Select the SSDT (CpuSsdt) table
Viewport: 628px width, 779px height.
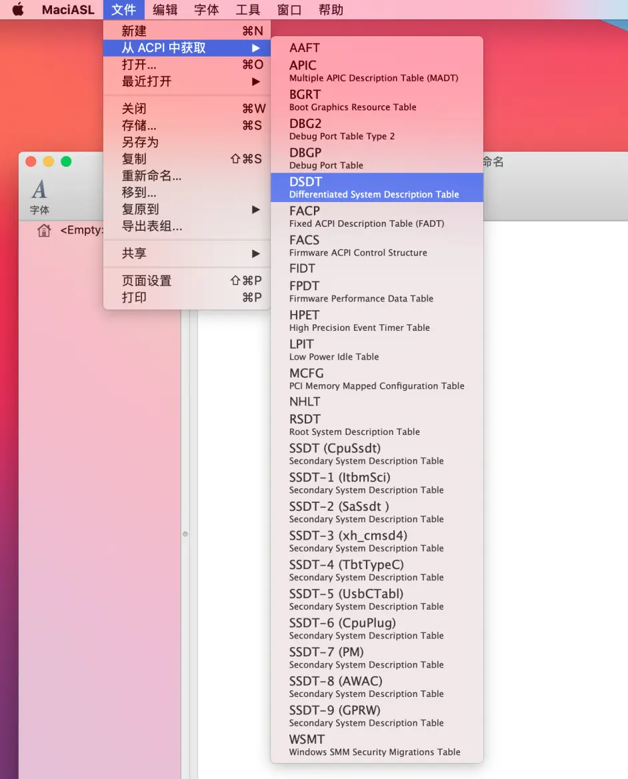click(x=377, y=454)
